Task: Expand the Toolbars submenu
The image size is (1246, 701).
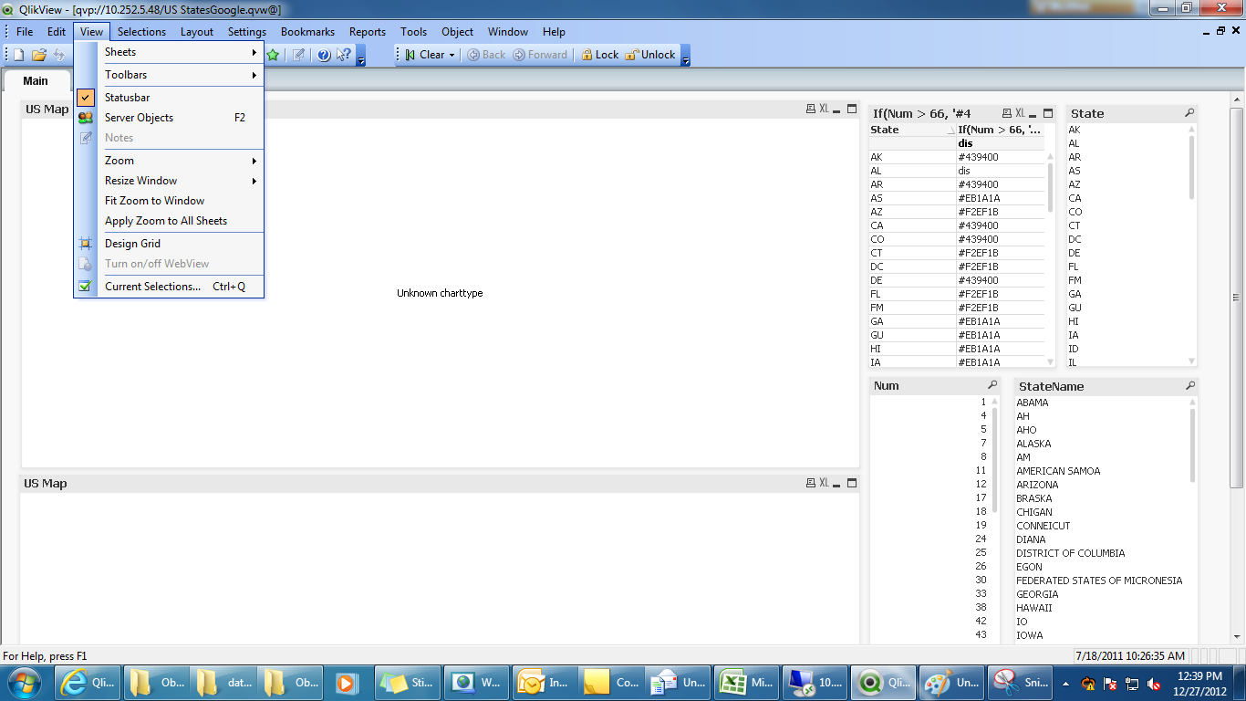Action: [x=169, y=75]
